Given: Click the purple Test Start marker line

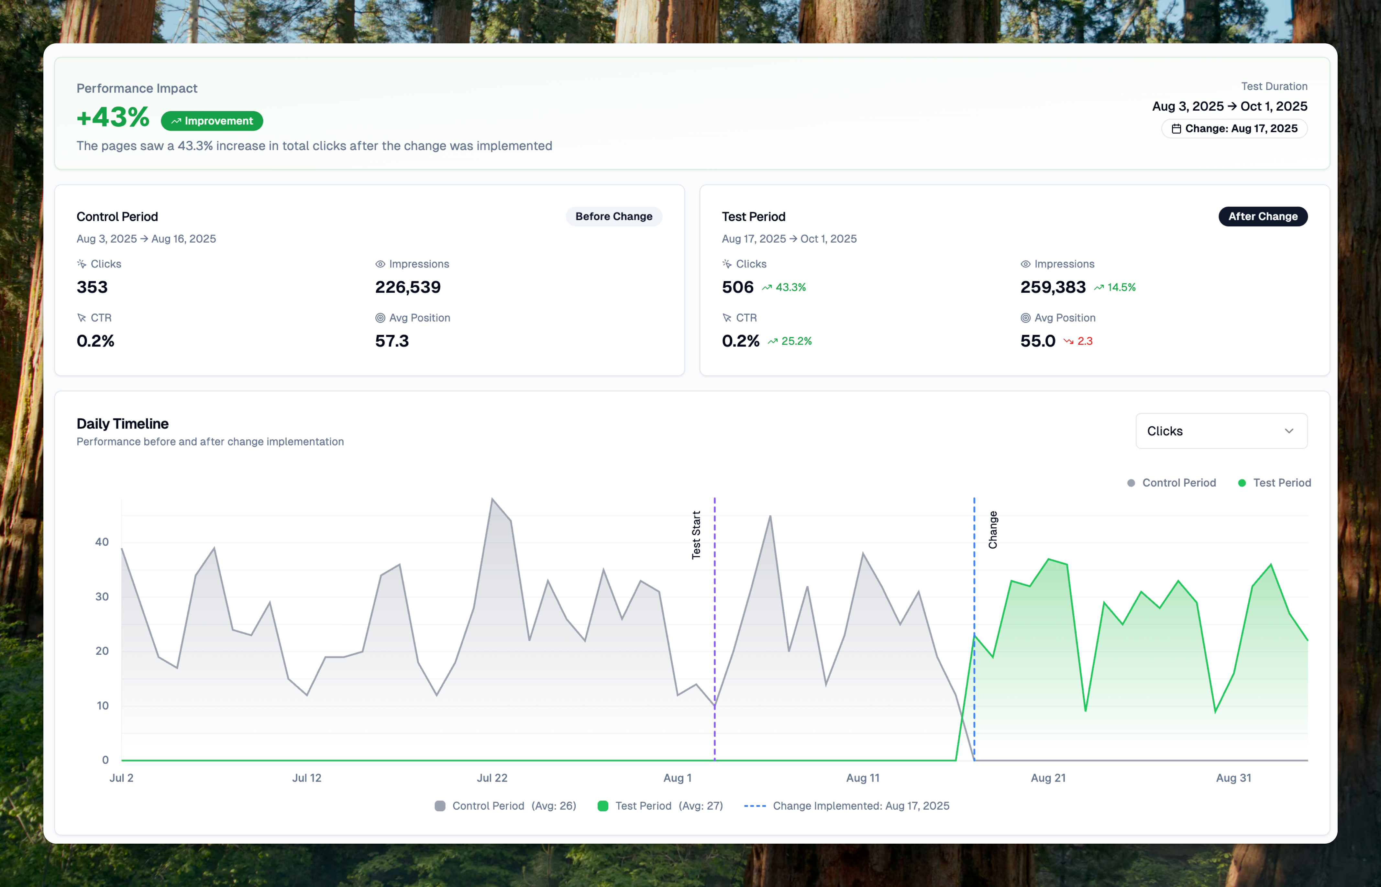Looking at the screenshot, I should (714, 605).
